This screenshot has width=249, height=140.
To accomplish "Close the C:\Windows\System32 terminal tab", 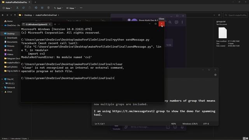I will [50, 24].
